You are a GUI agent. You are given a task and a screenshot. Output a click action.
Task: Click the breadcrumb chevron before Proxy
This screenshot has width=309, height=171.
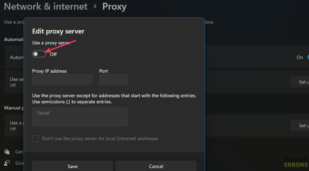tap(95, 6)
